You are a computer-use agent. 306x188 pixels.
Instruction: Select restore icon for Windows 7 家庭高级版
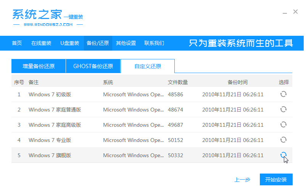click(283, 125)
